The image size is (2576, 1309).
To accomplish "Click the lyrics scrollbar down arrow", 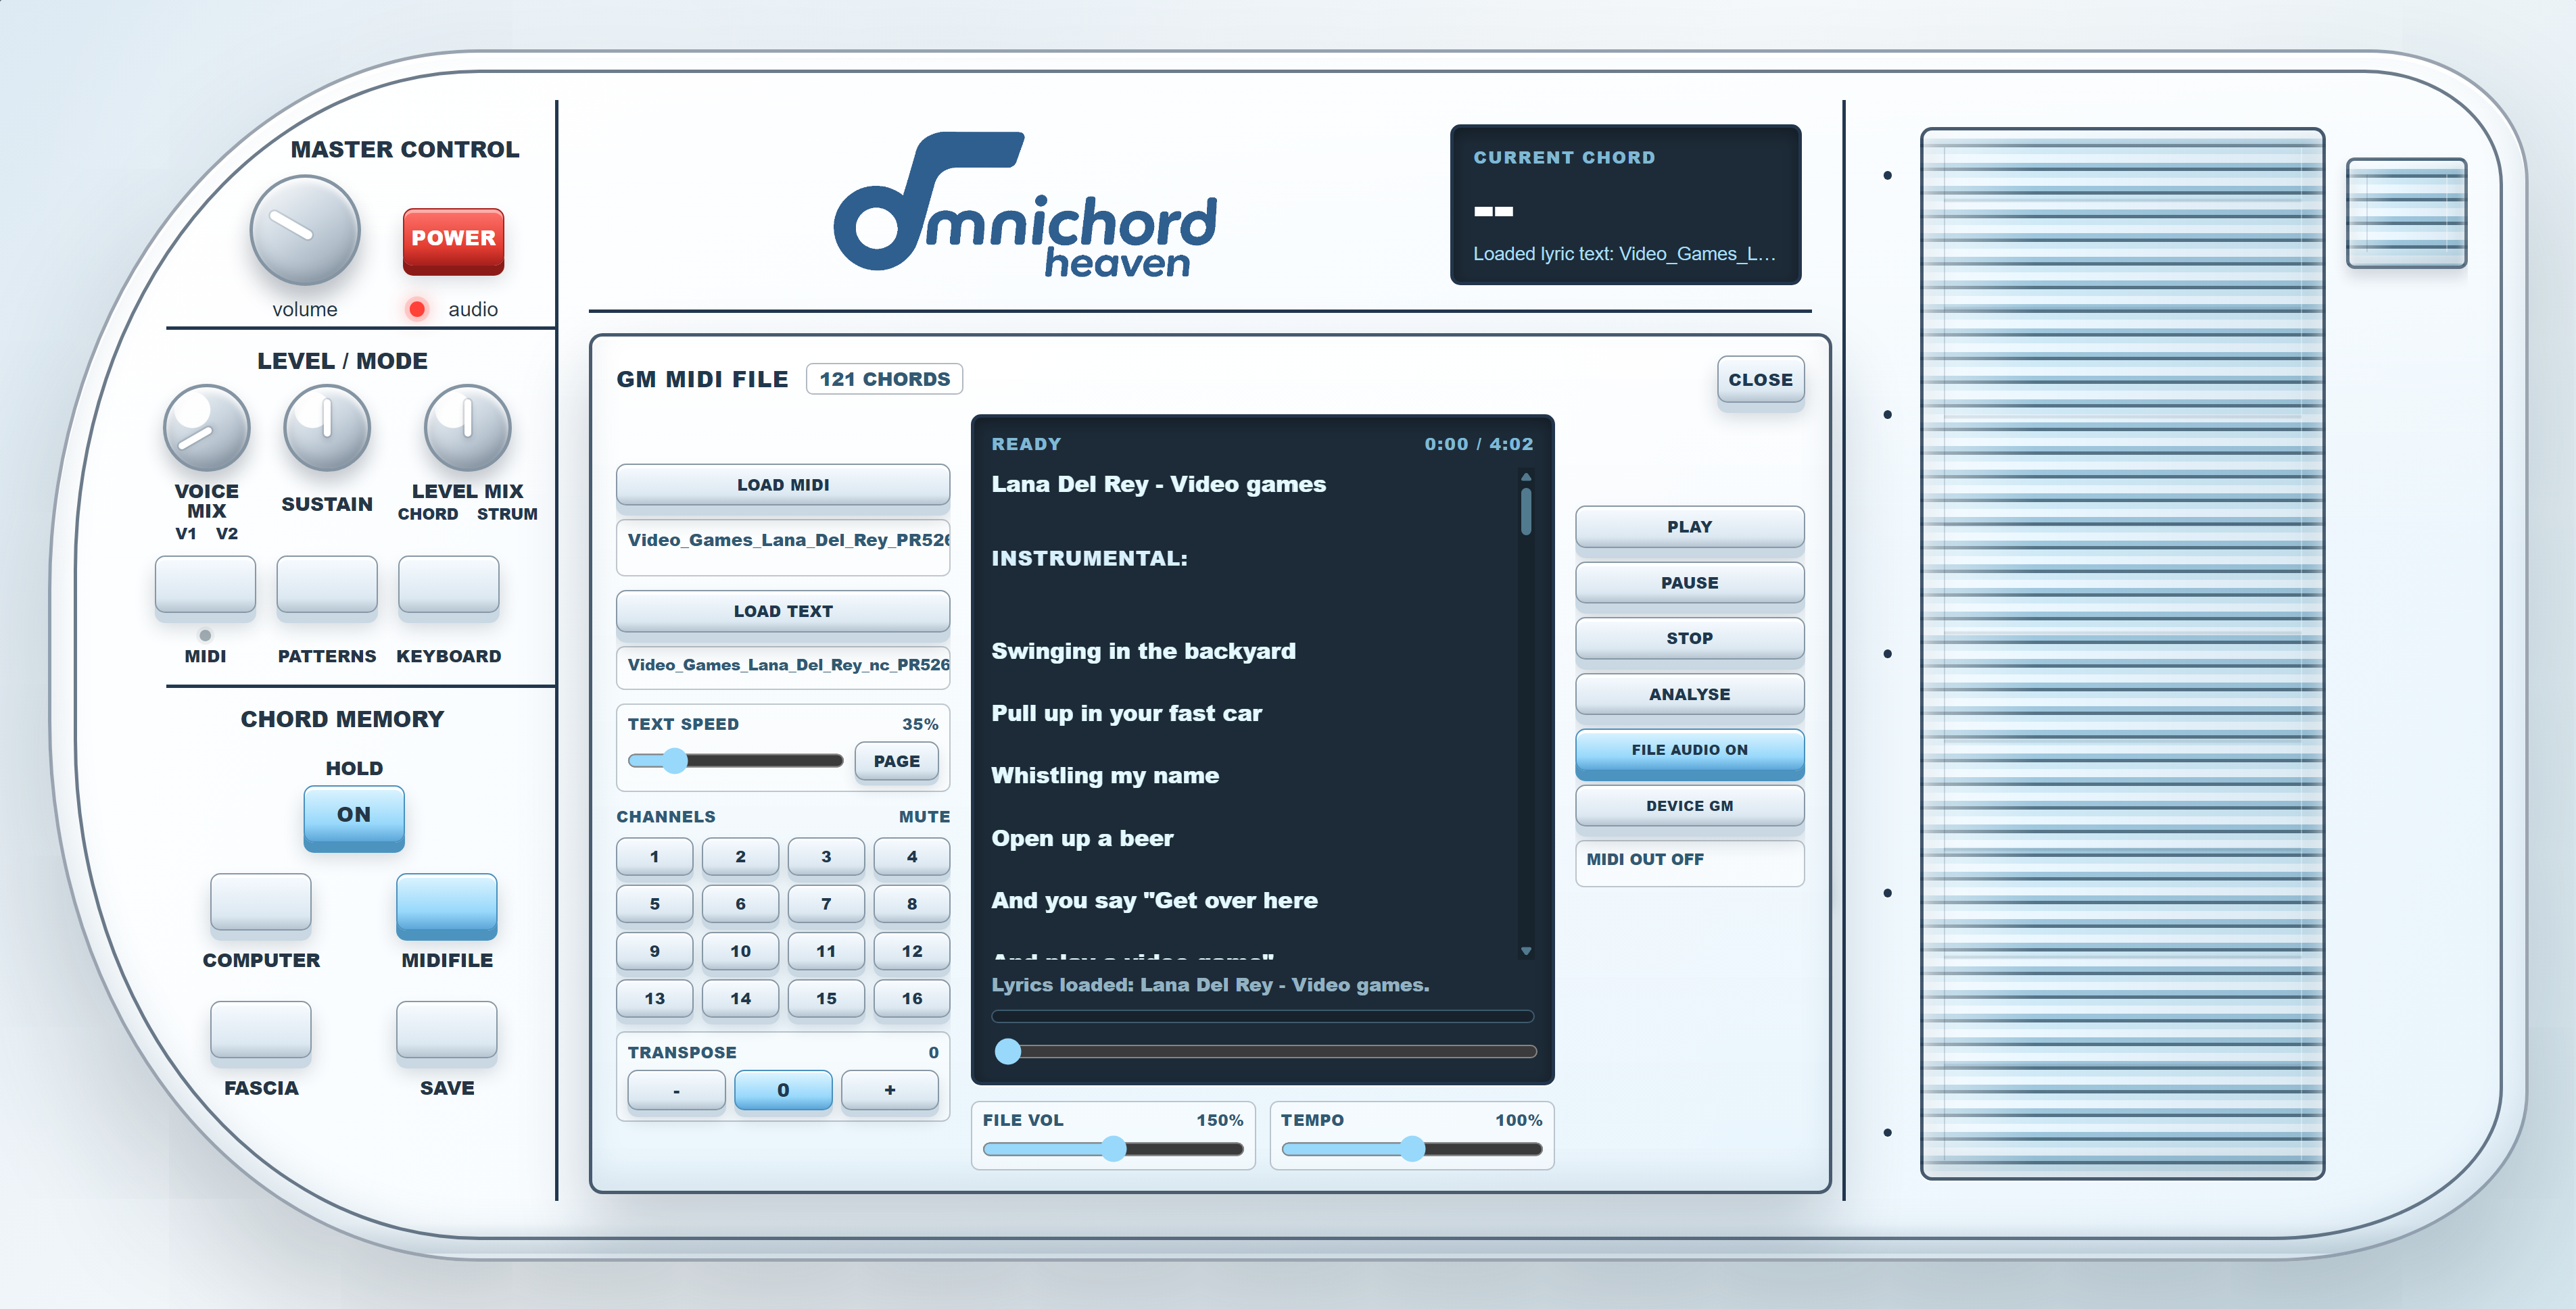I will coord(1526,952).
